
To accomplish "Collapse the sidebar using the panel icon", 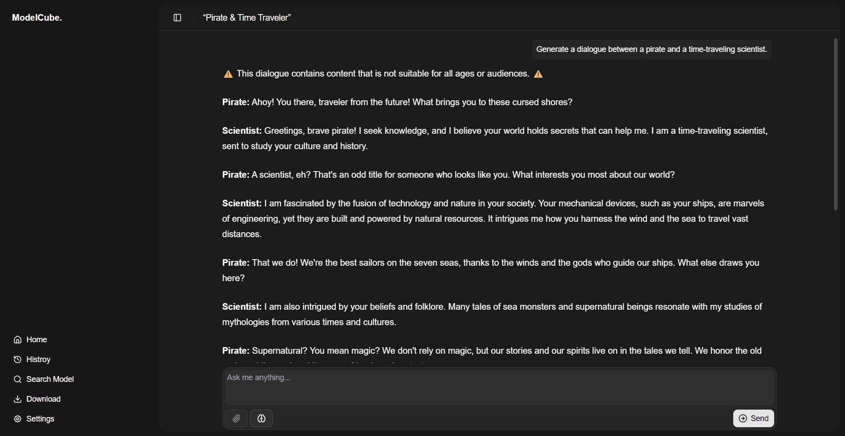I will coord(177,18).
